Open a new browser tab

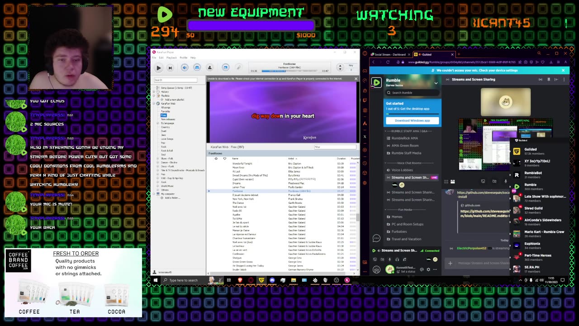click(459, 54)
